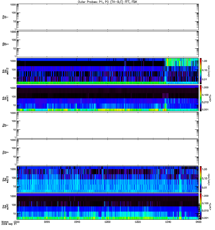Click the '0200' time axis label

tap(17, 222)
